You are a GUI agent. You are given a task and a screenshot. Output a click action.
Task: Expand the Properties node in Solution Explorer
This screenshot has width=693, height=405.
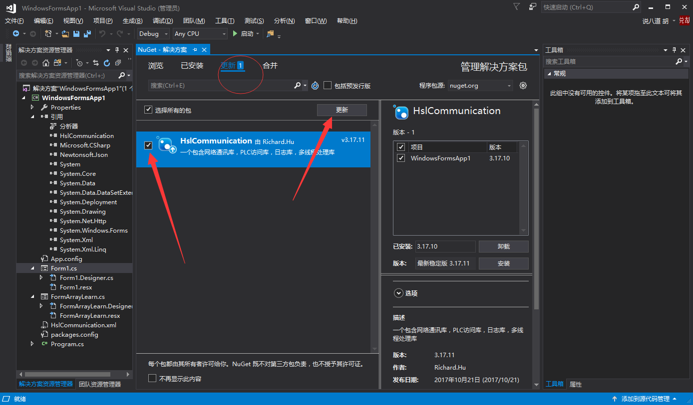point(32,108)
